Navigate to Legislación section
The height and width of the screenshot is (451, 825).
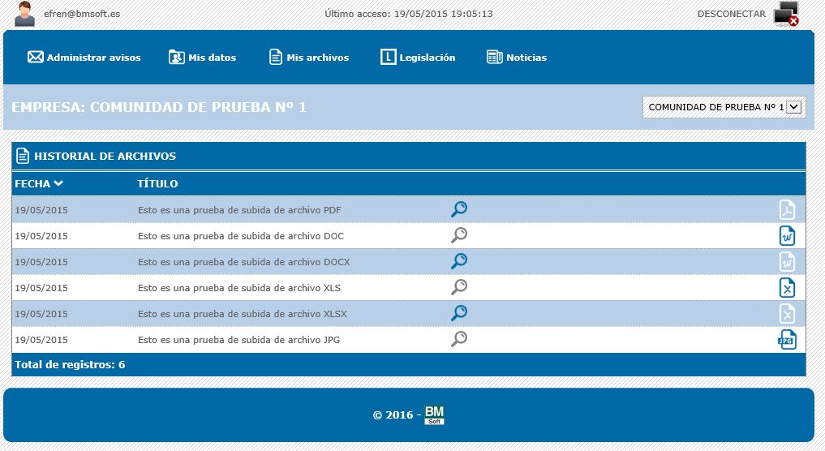pos(419,58)
